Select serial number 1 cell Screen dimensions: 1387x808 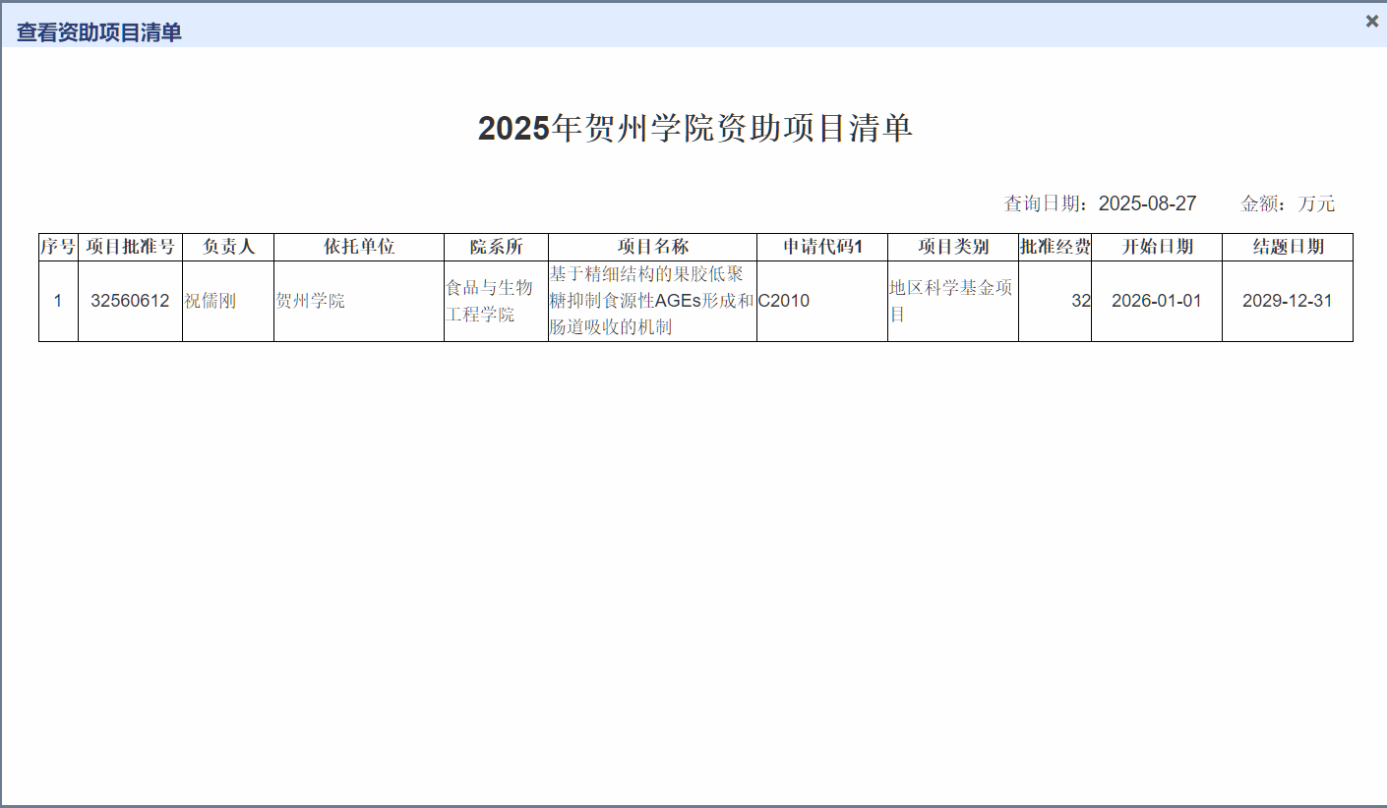58,301
